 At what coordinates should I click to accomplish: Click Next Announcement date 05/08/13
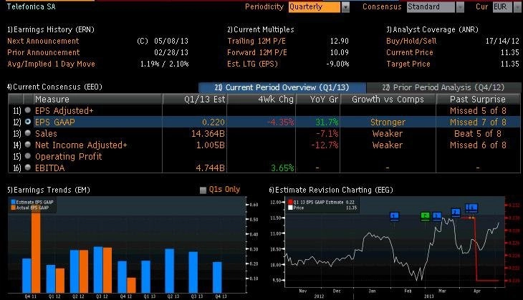coord(171,41)
